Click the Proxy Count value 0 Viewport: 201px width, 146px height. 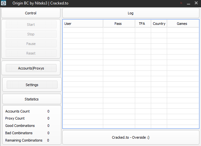pos(48,118)
